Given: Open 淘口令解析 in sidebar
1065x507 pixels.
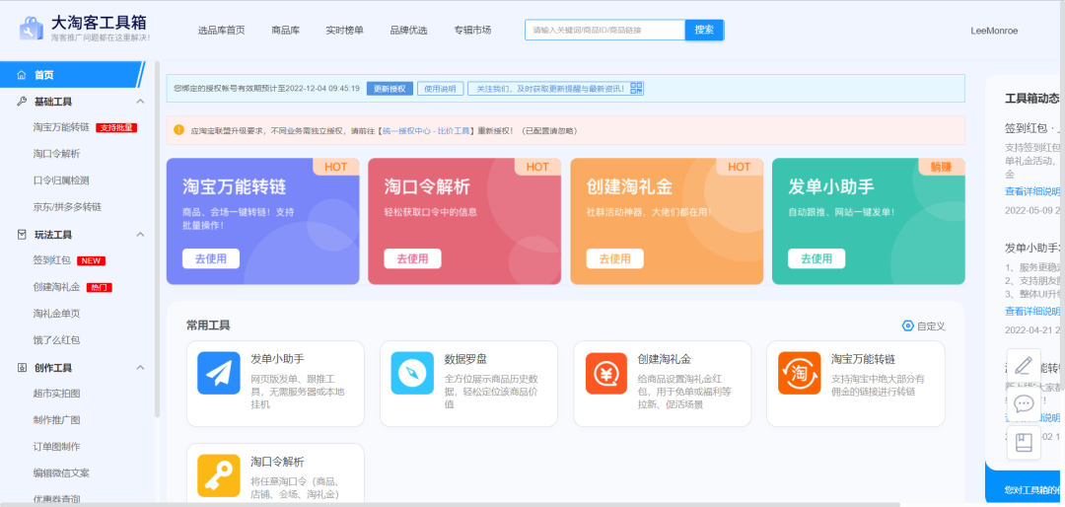Looking at the screenshot, I should click(56, 154).
